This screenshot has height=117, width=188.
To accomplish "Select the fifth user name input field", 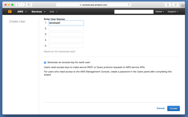I will 66,46.
